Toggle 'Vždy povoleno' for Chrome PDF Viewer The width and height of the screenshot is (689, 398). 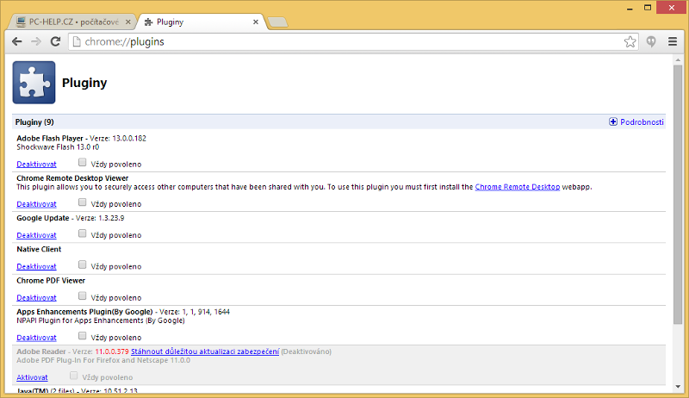[x=83, y=296]
